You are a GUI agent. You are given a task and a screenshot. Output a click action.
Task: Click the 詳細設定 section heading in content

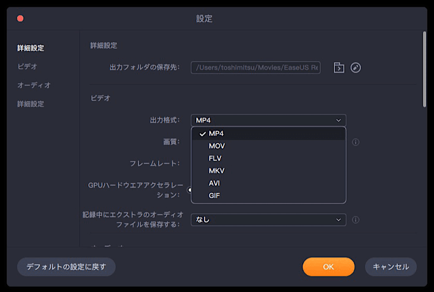click(x=104, y=46)
